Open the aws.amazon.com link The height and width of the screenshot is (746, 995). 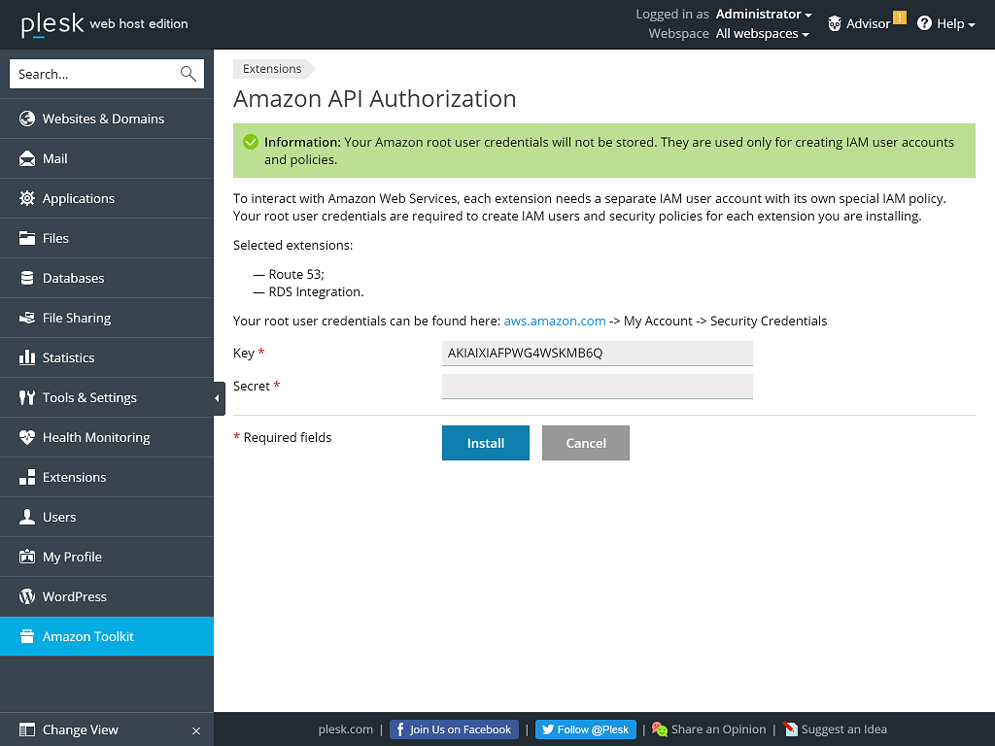555,321
